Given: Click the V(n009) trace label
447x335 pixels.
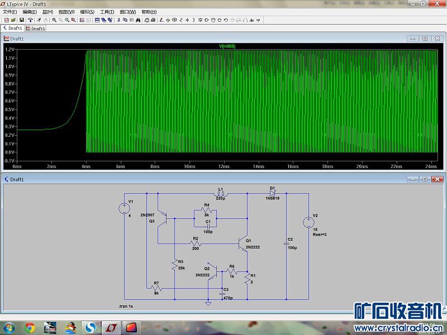Looking at the screenshot, I should [x=227, y=46].
